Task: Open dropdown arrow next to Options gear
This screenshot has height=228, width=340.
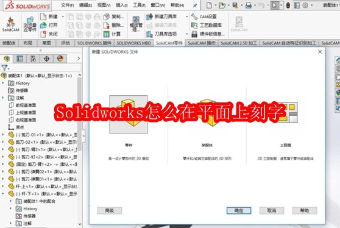Action: (311, 5)
